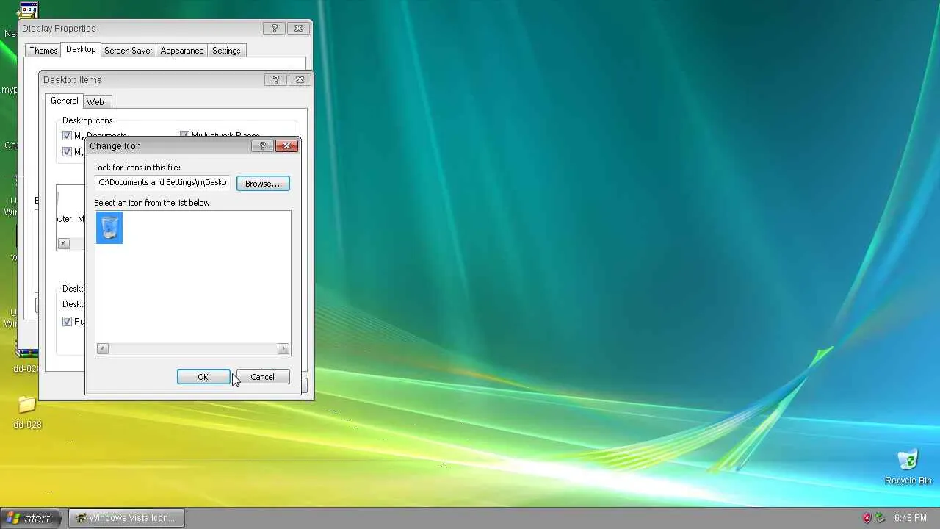Click the 'Look for icons in this file:' label

click(137, 168)
